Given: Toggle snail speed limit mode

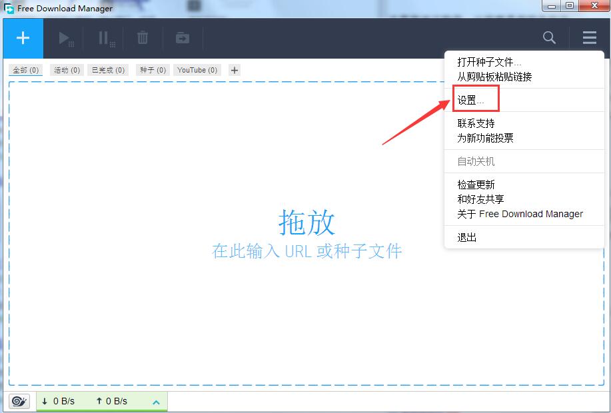Looking at the screenshot, I should 18,401.
